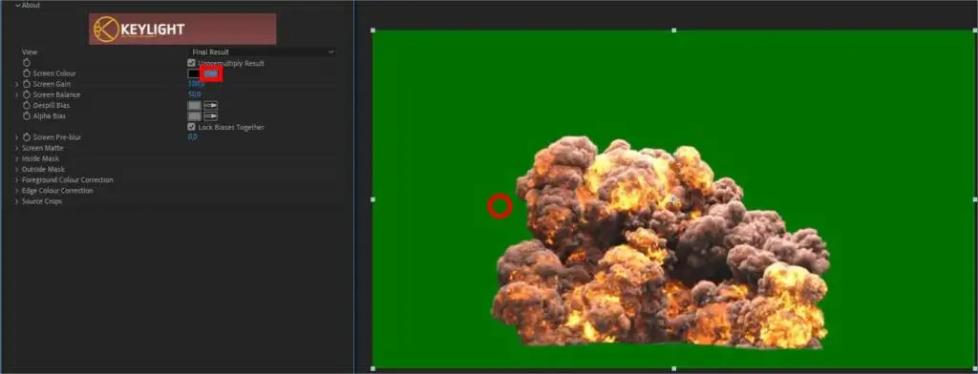The width and height of the screenshot is (978, 374).
Task: Collapse the About section
Action: (x=18, y=5)
